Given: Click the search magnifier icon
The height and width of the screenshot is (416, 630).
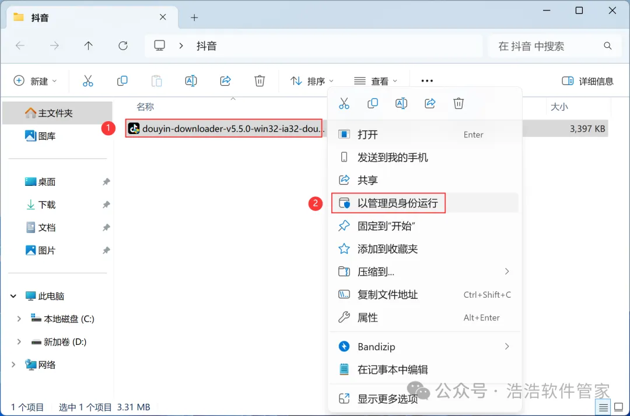Looking at the screenshot, I should pos(607,45).
